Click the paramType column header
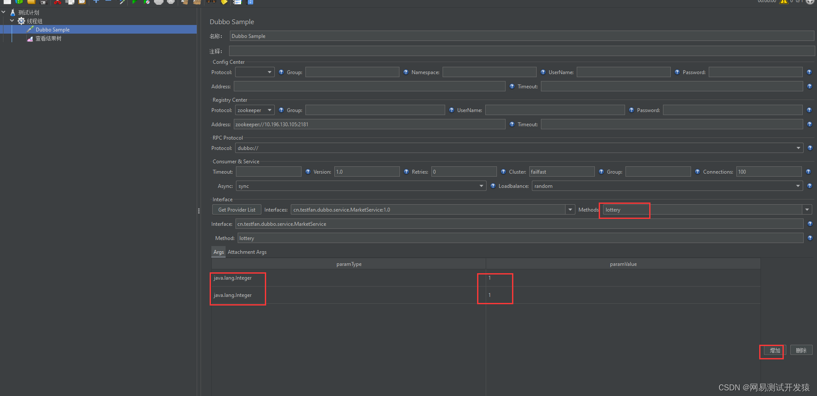 pos(349,264)
